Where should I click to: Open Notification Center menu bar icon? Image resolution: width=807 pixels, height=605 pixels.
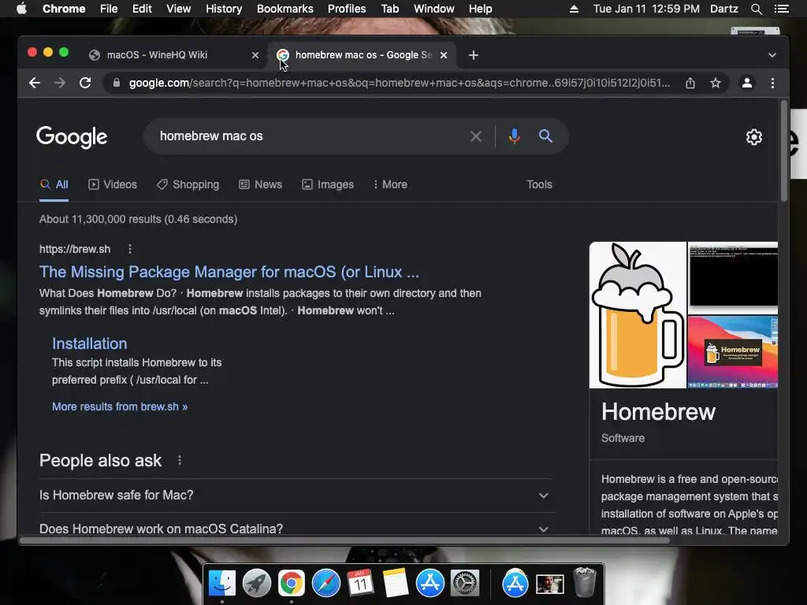coord(781,9)
